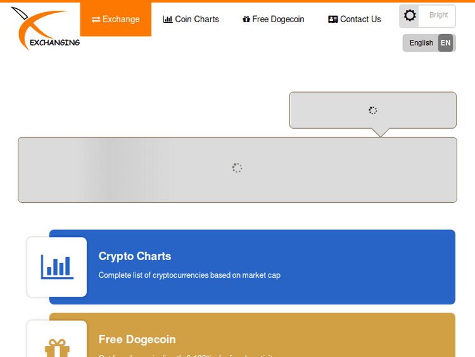Toggle the theme using the sun icon
The image size is (475, 357).
pos(410,16)
